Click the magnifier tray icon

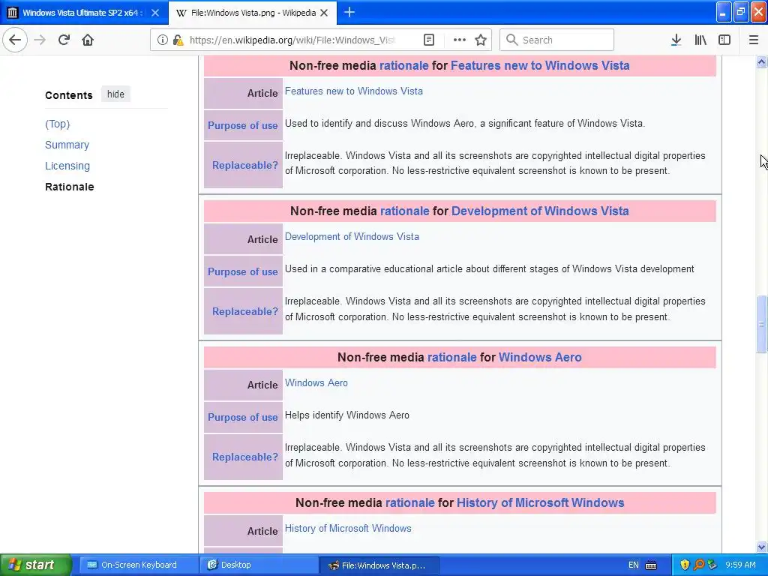698,565
